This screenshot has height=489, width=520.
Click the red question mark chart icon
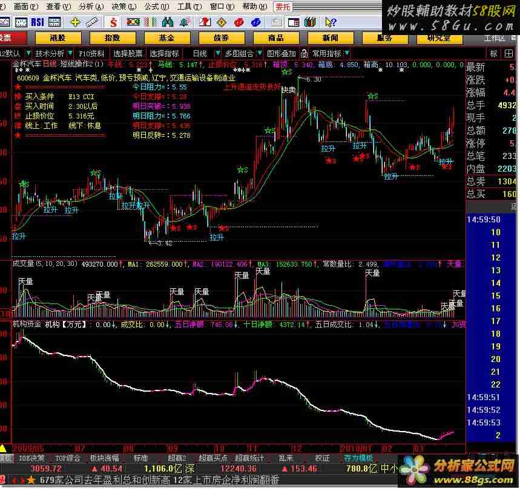(205, 22)
